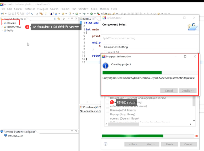Click the Run External Tools toolbar icon
This screenshot has height=151, width=204.
(x=98, y=14)
